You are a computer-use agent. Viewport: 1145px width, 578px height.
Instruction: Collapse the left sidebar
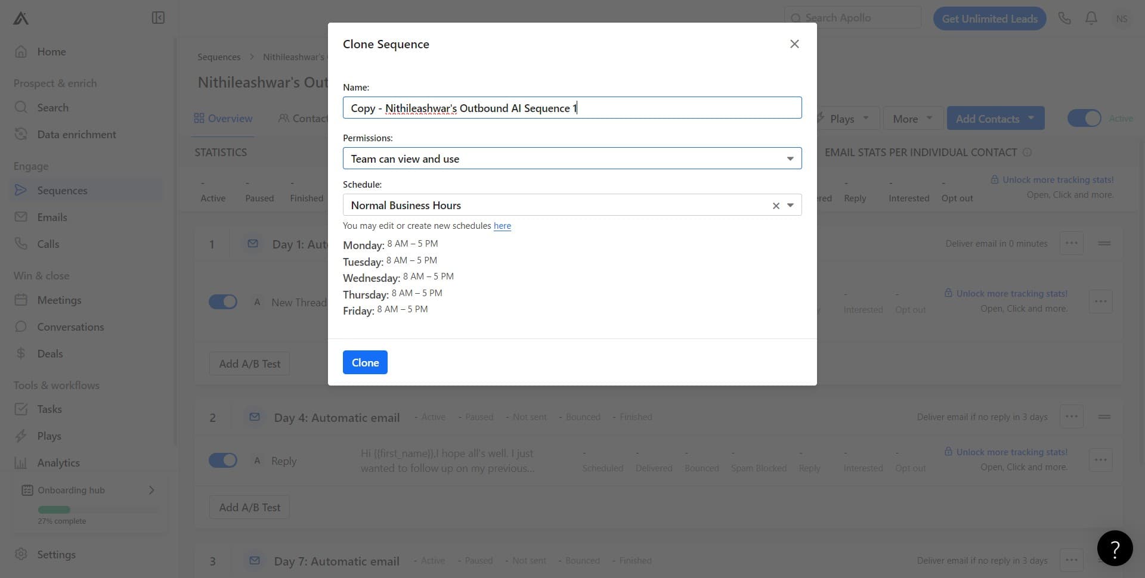(x=158, y=18)
